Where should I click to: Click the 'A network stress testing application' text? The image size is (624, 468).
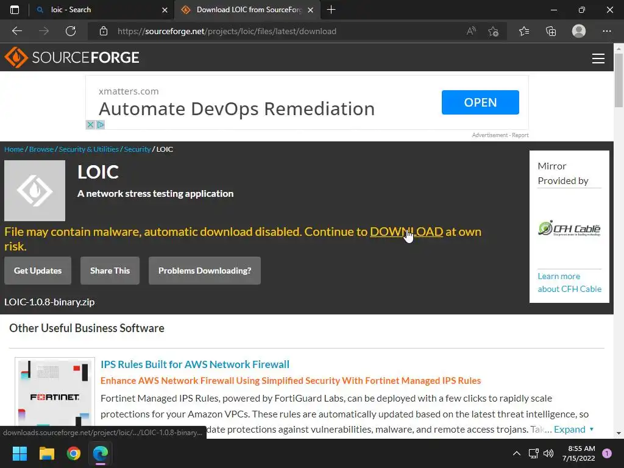(x=155, y=194)
